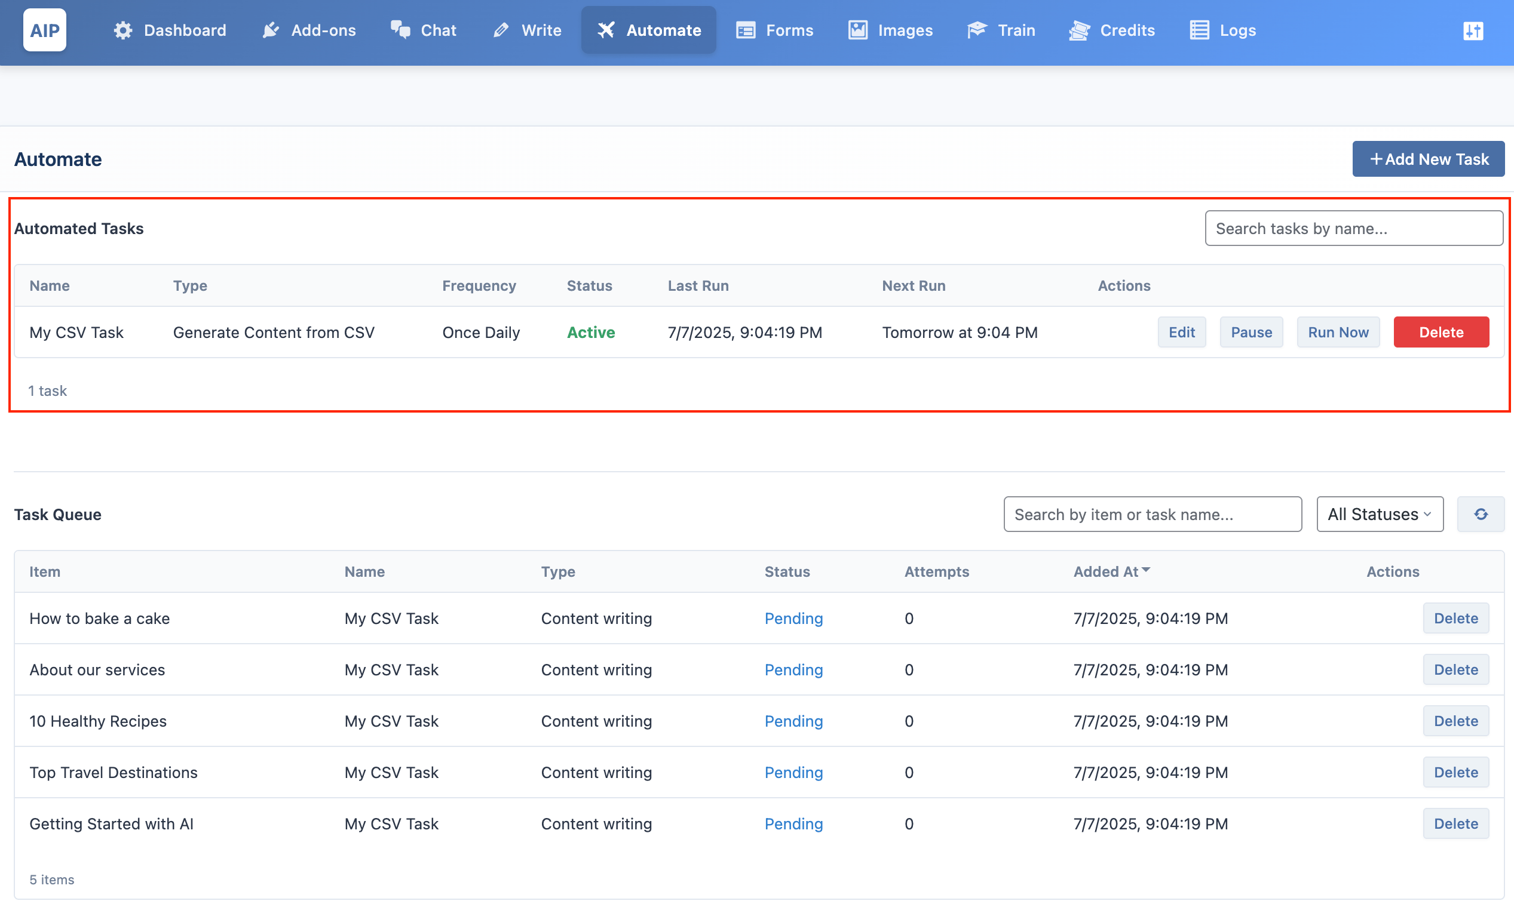
Task: Open the Images picture icon
Action: [857, 30]
